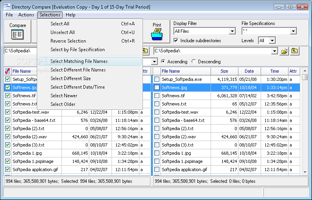Check right pane Setup_Softpedia.exe checkbox
This screenshot has width=312, height=200.
point(157,79)
